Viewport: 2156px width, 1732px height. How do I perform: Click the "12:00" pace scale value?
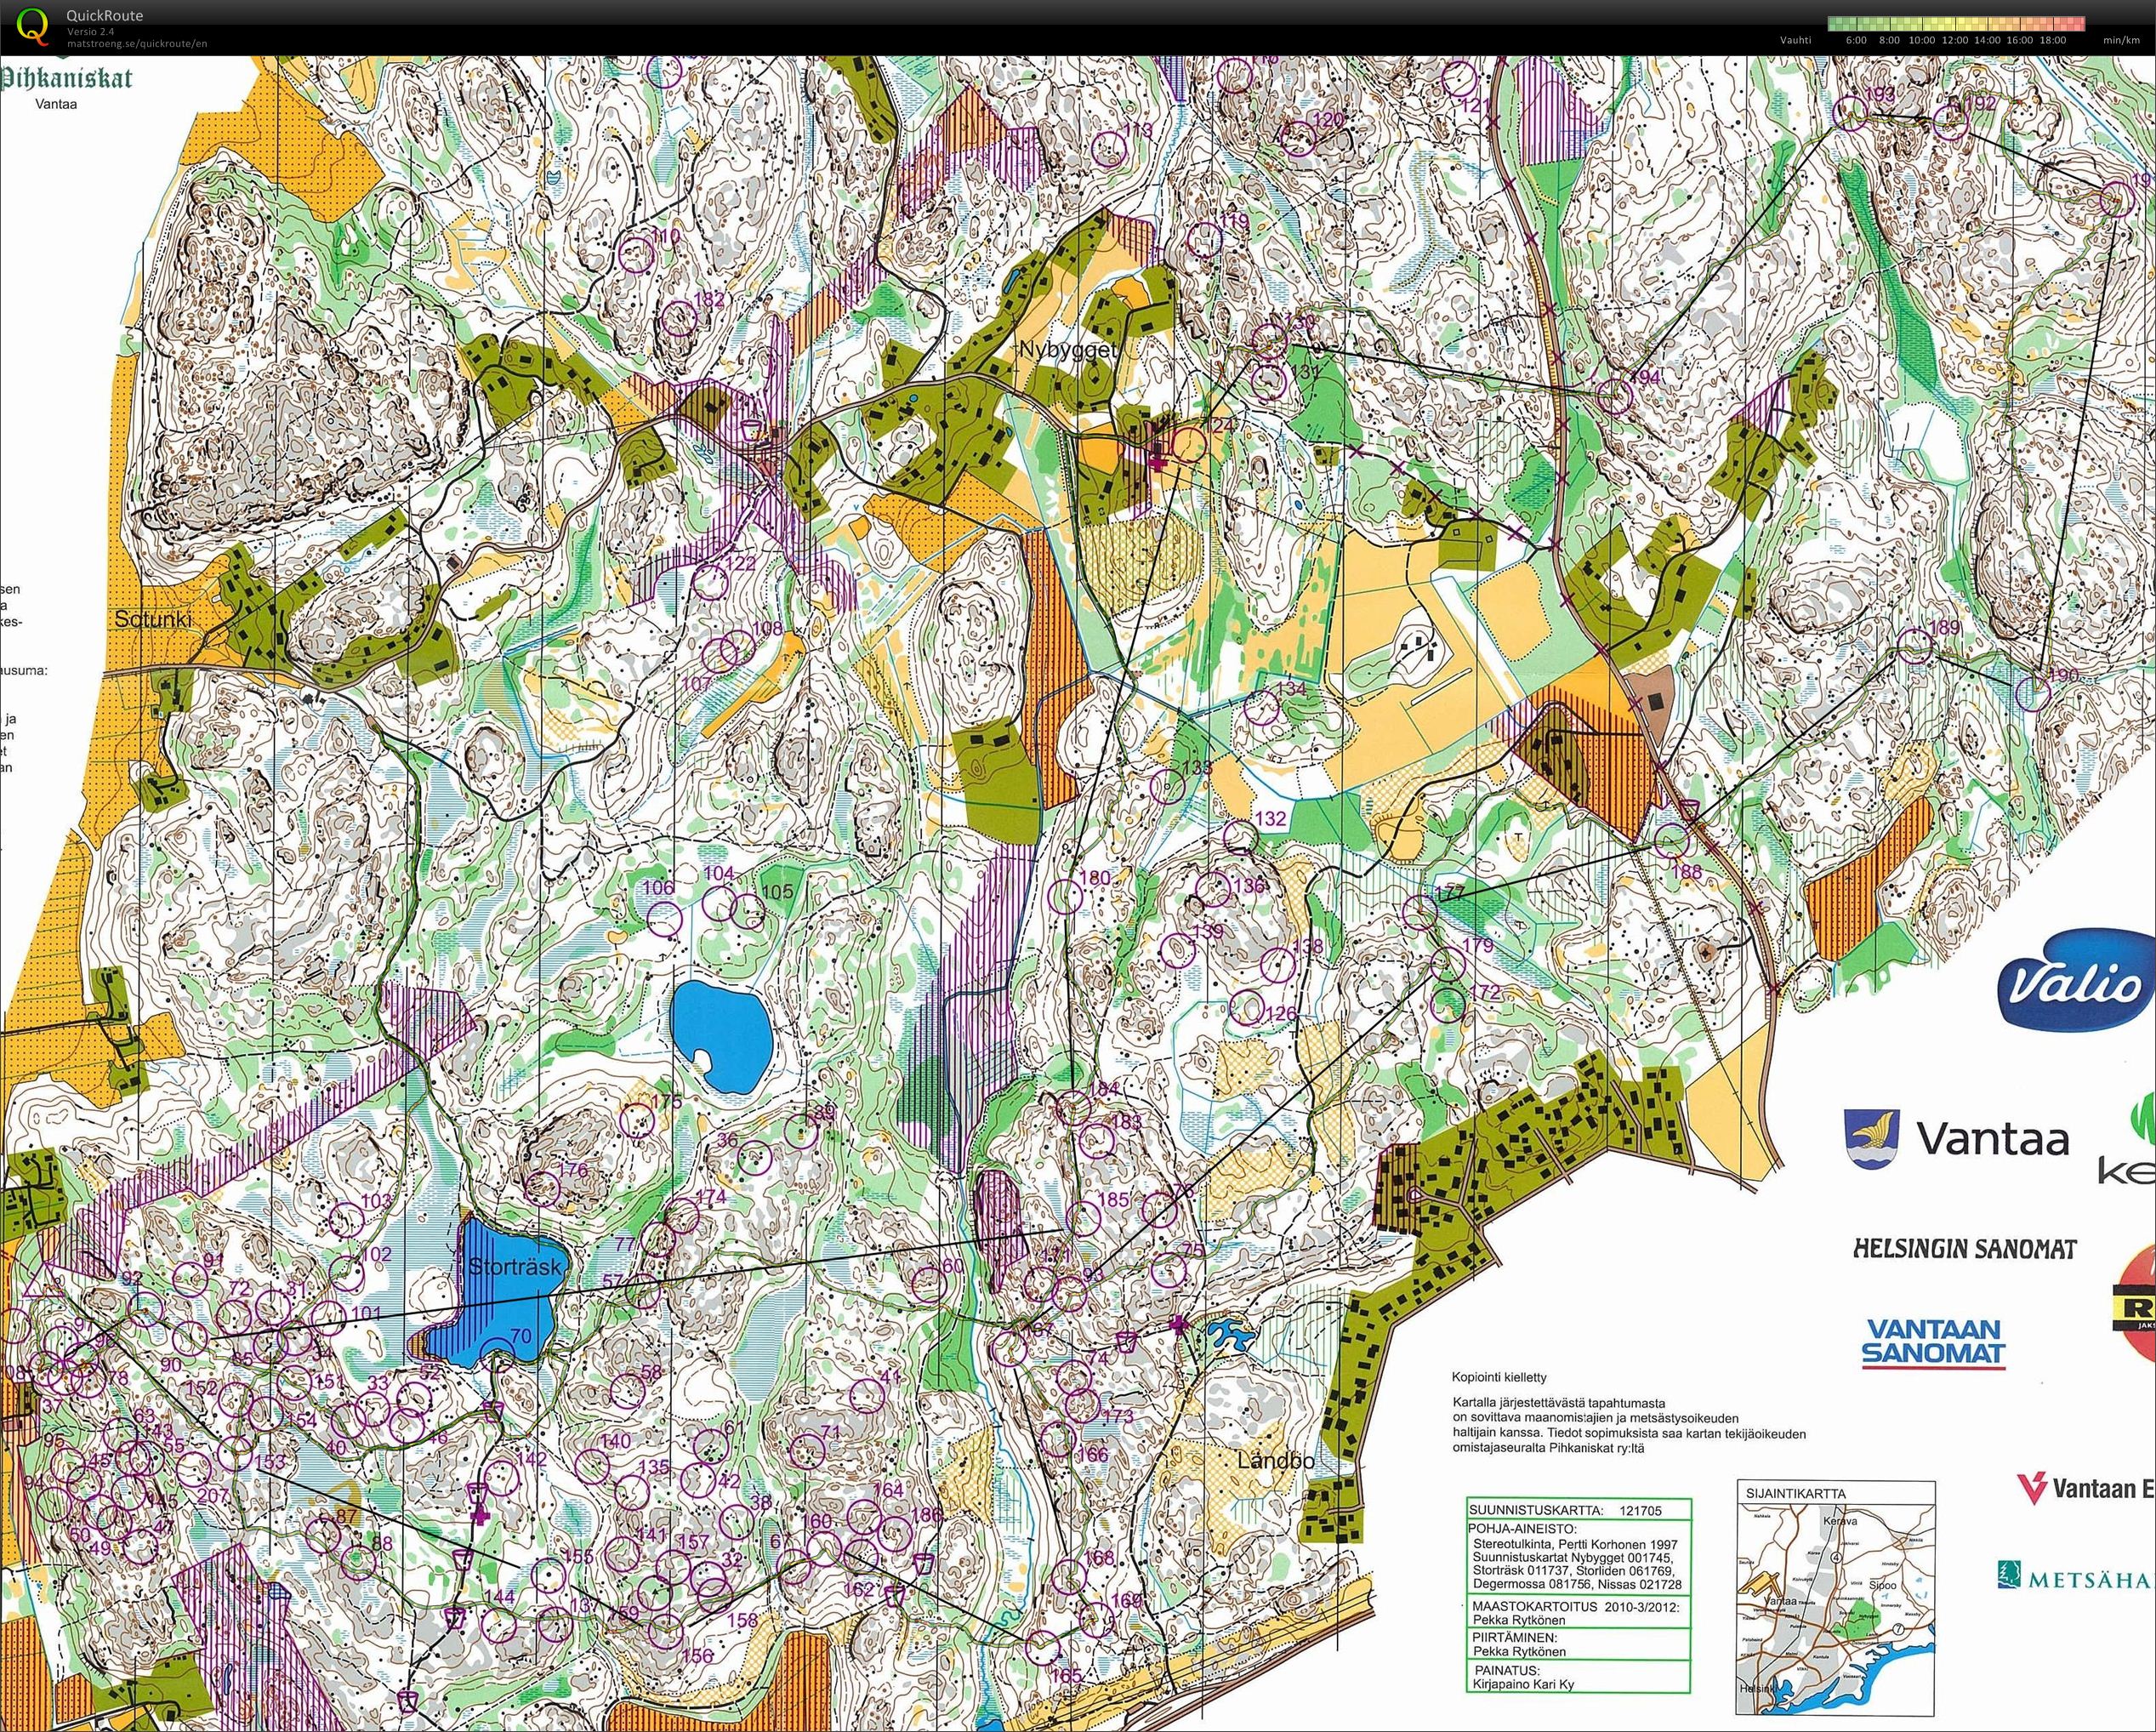point(1954,41)
